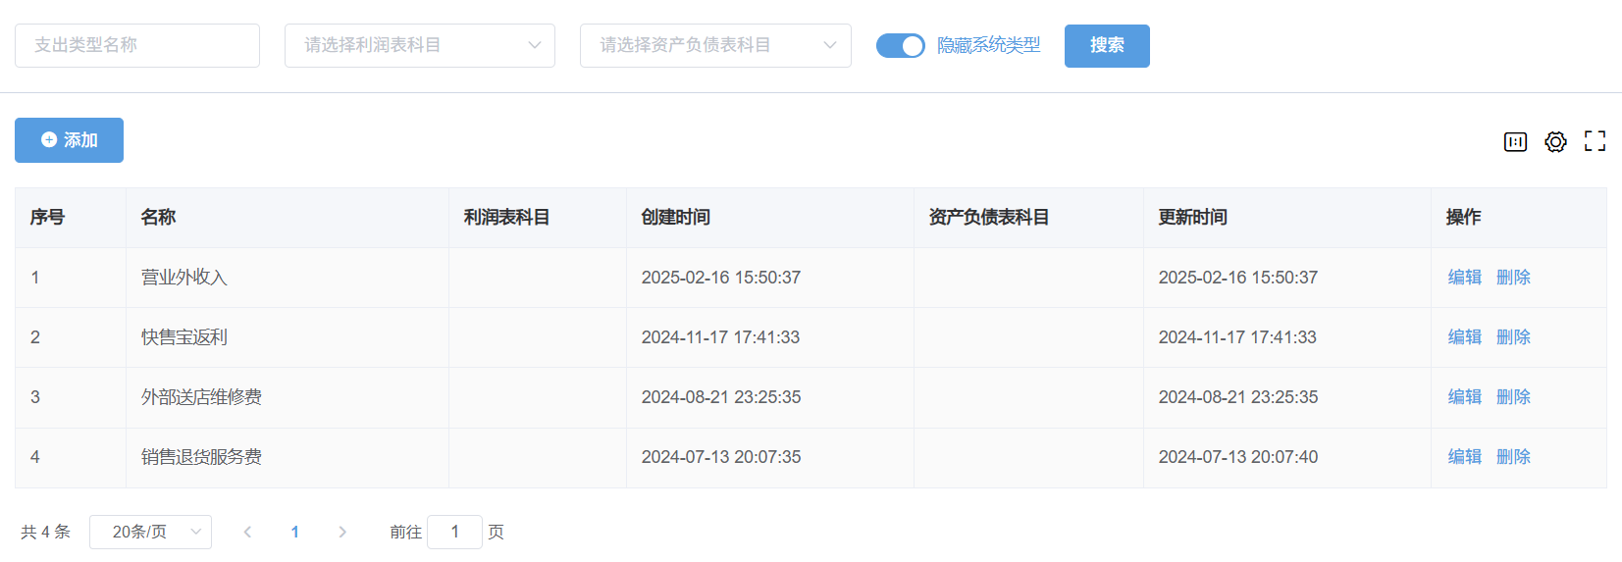
Task: Click the table density icon
Action: [x=1515, y=142]
